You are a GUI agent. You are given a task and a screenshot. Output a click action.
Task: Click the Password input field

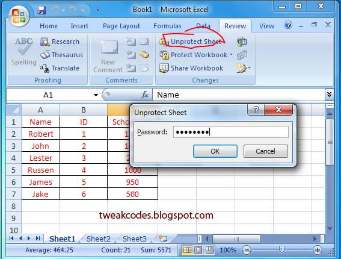231,132
